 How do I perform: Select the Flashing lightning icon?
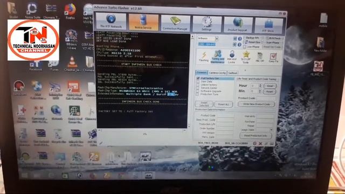tap(204, 57)
